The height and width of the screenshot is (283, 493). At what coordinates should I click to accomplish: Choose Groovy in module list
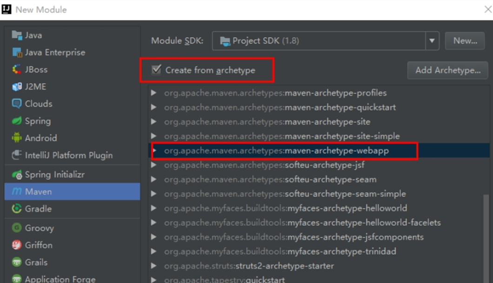[x=72, y=228]
